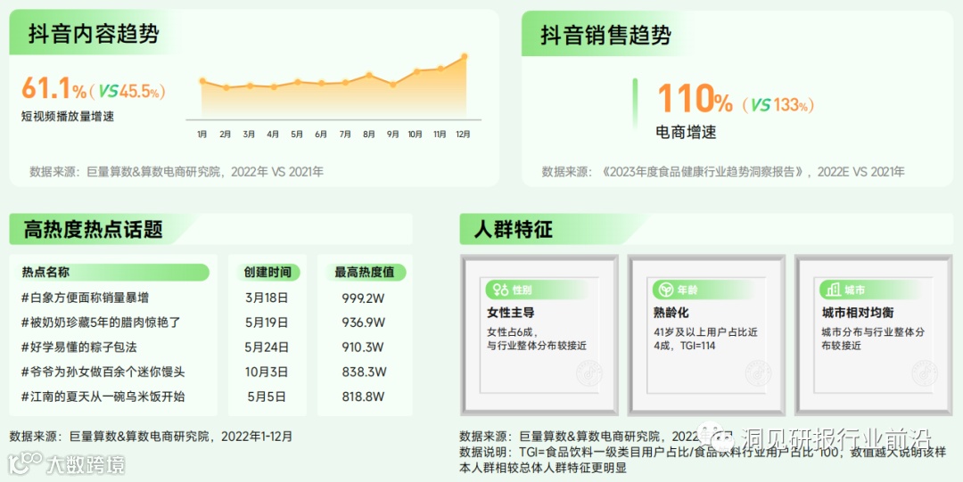
Task: Click the 数据说明 TGI explanation line
Action: pos(703,460)
